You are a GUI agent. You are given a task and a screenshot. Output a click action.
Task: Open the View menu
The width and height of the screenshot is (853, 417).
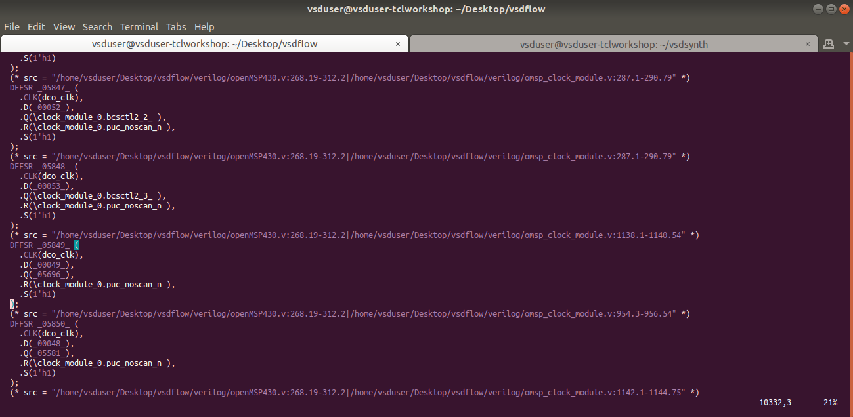click(x=64, y=26)
